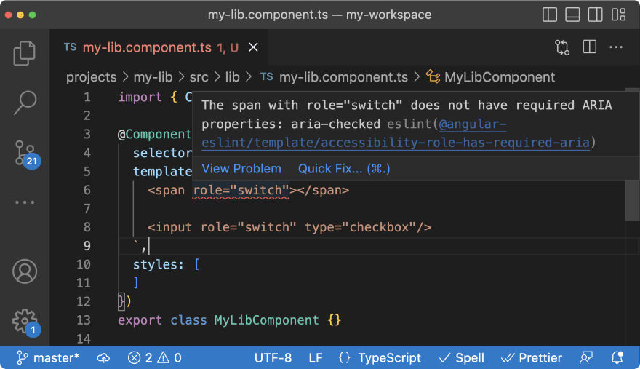The width and height of the screenshot is (640, 369).
Task: Click line number 13 in the gutter
Action: (83, 320)
